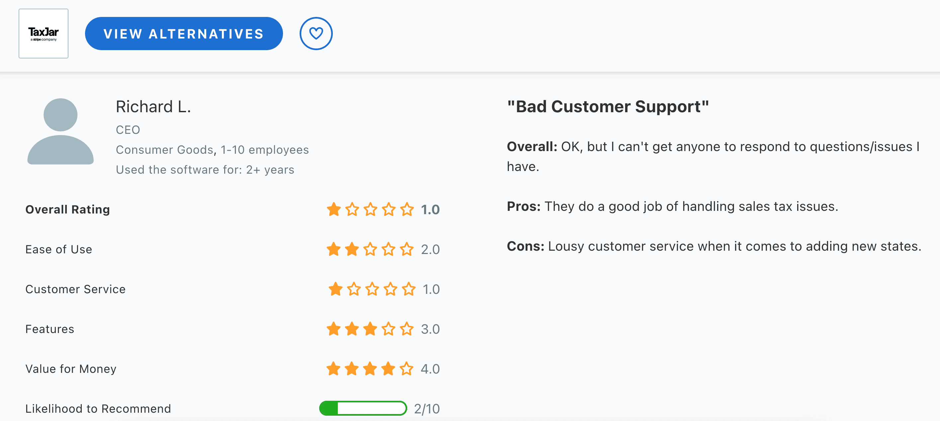The height and width of the screenshot is (421, 940).
Task: Click the single filled Customer Service star
Action: pyautogui.click(x=333, y=289)
